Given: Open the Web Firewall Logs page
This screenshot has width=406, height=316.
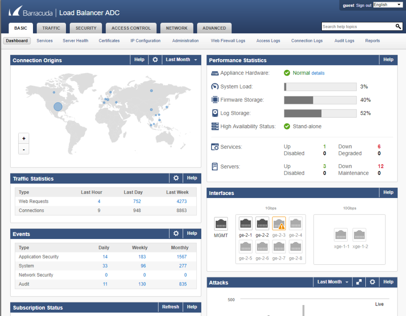Looking at the screenshot, I should (228, 41).
